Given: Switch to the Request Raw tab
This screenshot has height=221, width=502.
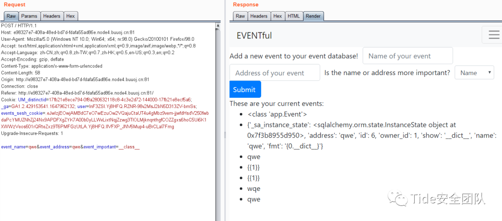Looking at the screenshot, I should (x=11, y=16).
